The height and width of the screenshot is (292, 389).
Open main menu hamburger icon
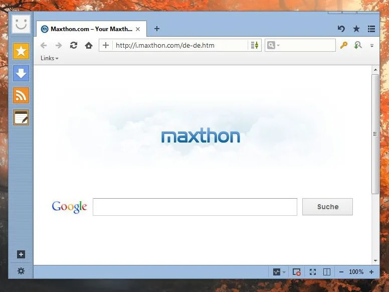pos(371,29)
